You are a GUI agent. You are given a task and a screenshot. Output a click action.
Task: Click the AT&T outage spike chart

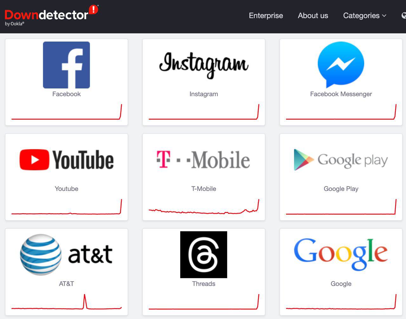tap(66, 302)
